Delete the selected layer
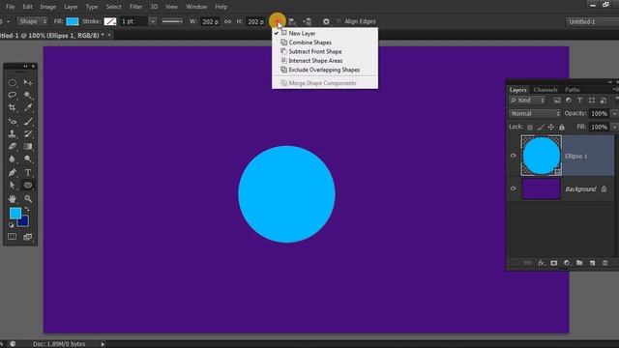Screen dimensions: 619x348 (604, 263)
